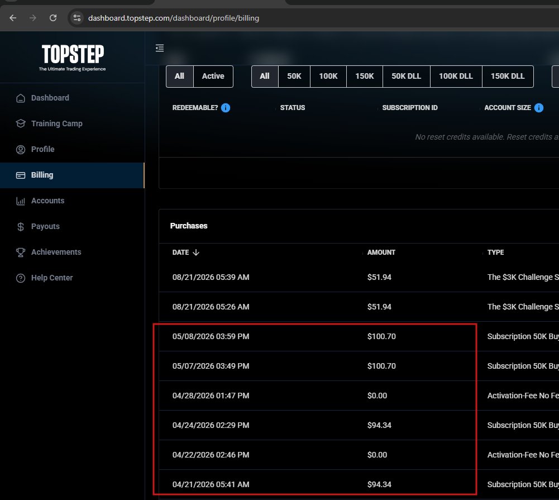Open the Accounts sidebar section
The width and height of the screenshot is (559, 500).
coord(72,201)
